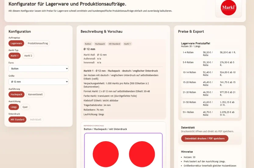Click the Hinweise heading
The image size is (254, 168).
click(x=187, y=152)
